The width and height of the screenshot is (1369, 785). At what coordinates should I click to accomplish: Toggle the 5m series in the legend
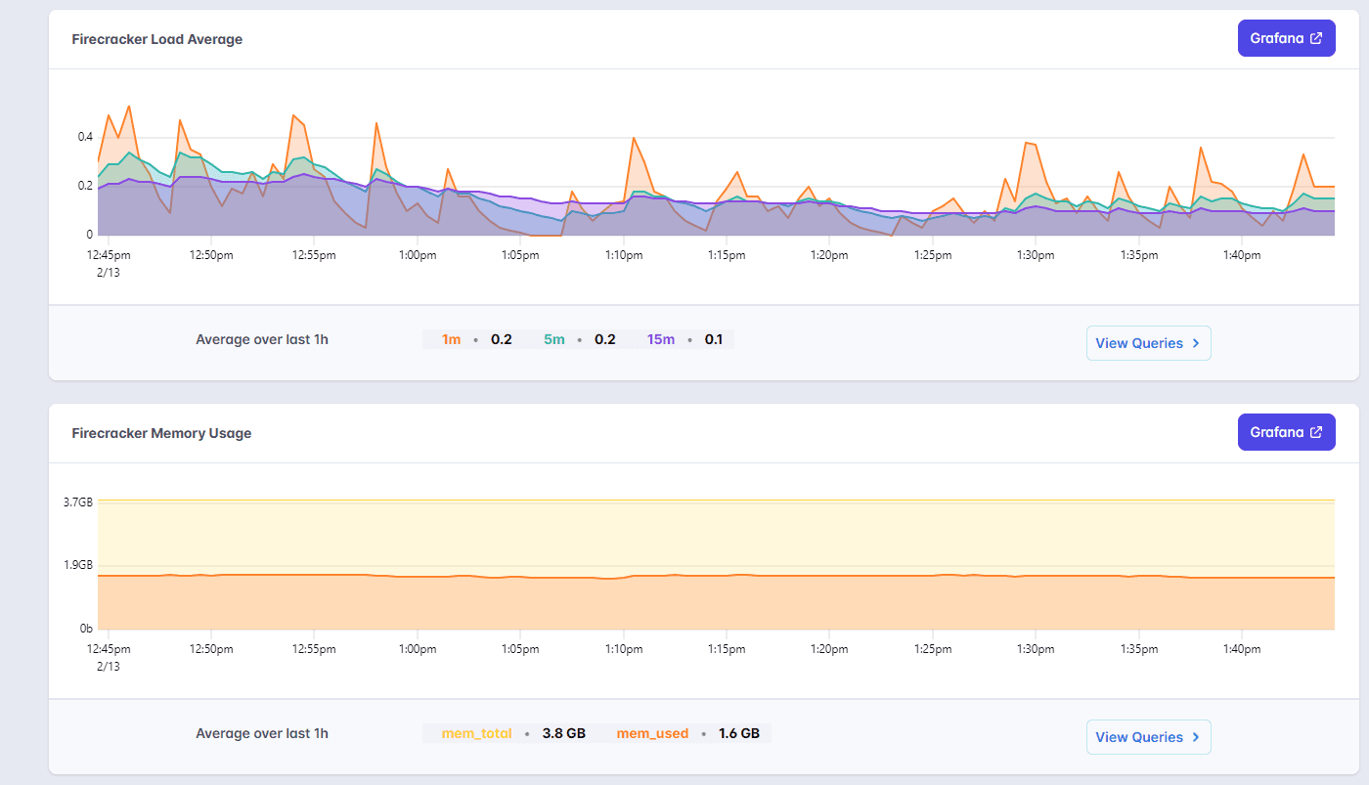554,339
